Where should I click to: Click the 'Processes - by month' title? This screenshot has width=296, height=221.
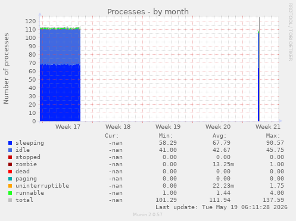coord(148,12)
